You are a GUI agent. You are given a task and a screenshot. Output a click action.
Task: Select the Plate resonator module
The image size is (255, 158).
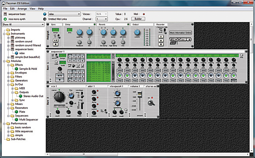coord(22,112)
